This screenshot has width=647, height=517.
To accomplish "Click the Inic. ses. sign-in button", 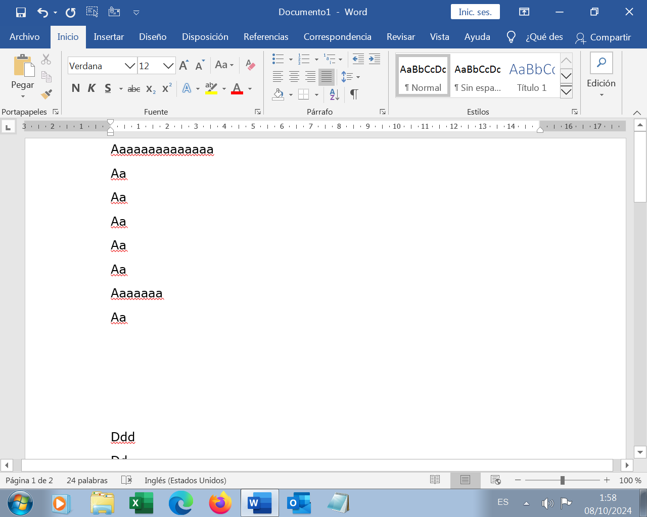I will pyautogui.click(x=475, y=12).
